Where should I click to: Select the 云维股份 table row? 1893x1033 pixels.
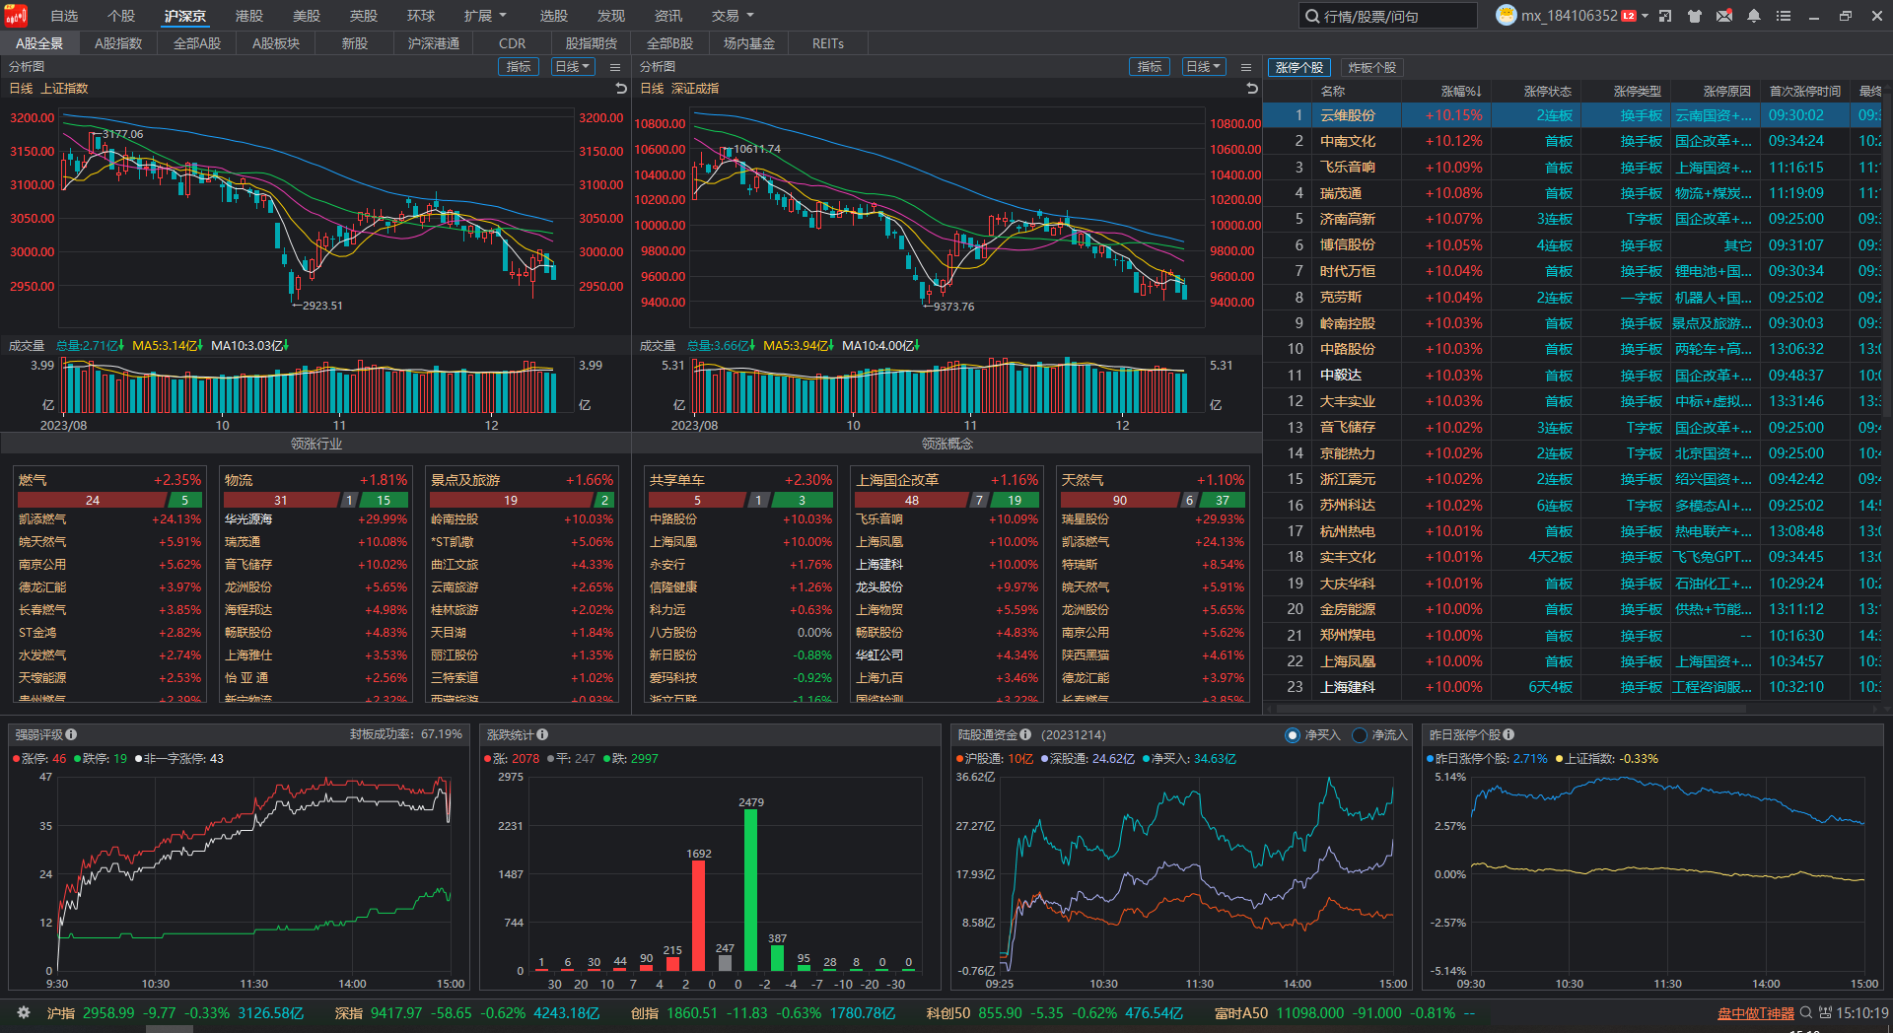[1573, 115]
